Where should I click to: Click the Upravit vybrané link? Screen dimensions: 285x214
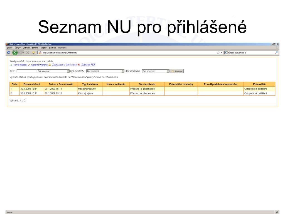coord(39,65)
